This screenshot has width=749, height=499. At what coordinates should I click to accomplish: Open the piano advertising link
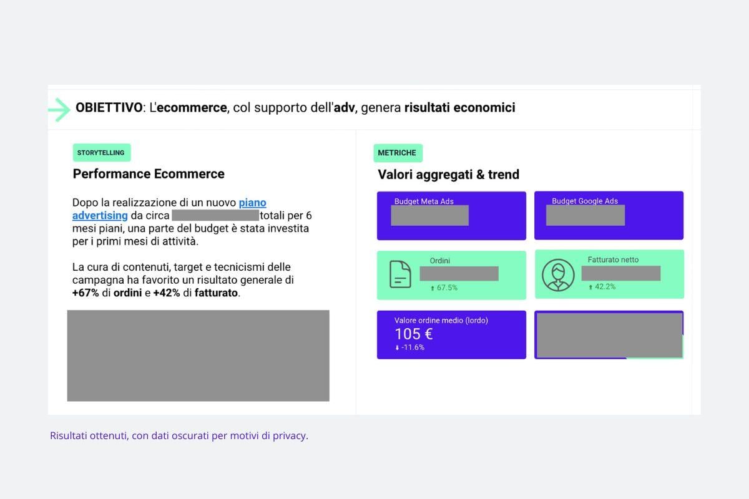click(169, 209)
